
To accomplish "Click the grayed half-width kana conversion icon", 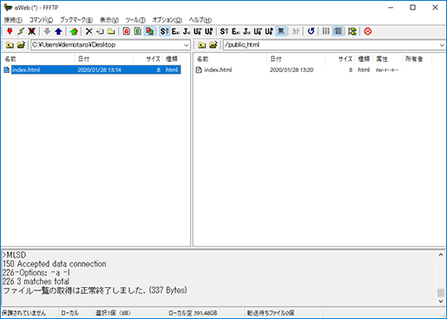I will [295, 31].
